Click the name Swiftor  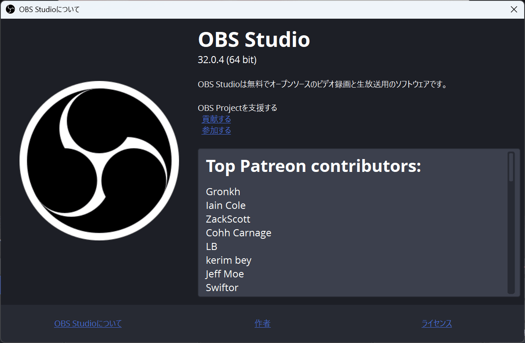[x=222, y=288]
